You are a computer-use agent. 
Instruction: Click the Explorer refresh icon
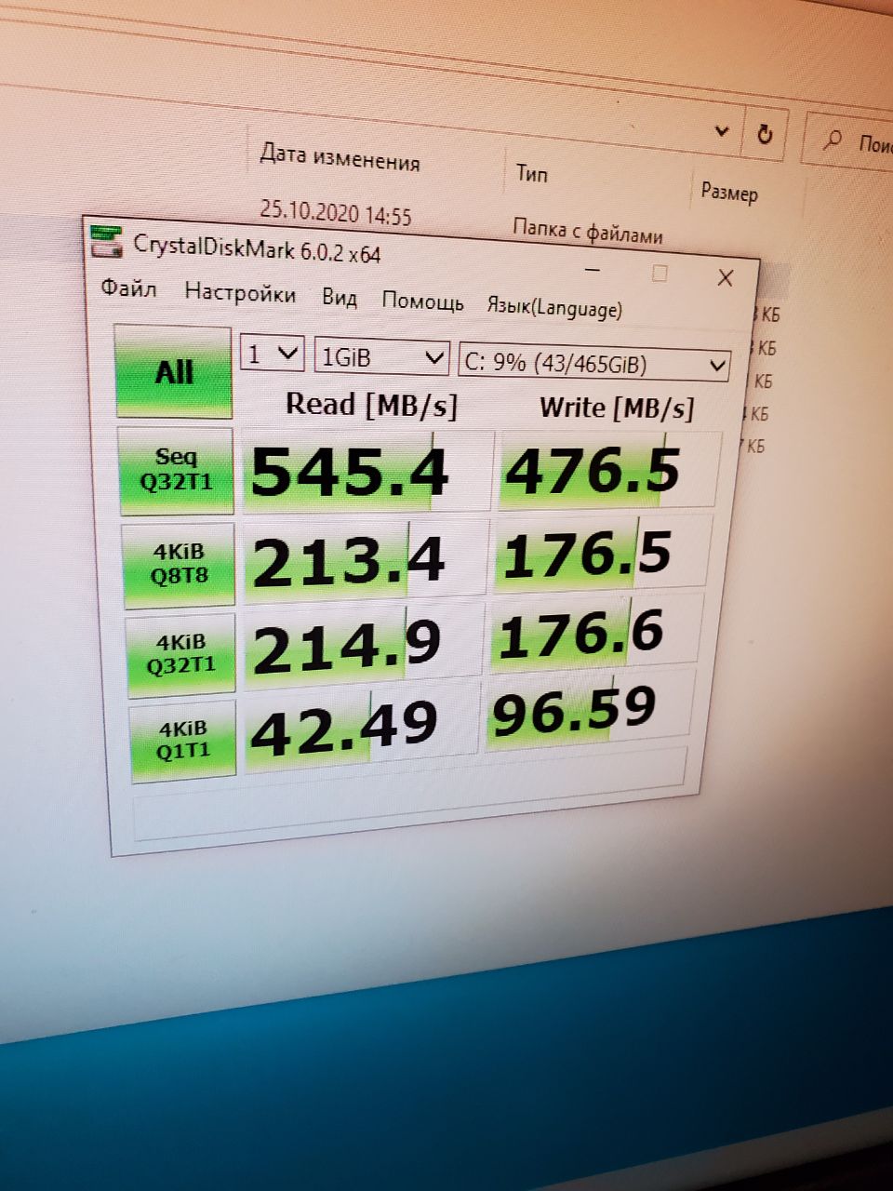(766, 135)
